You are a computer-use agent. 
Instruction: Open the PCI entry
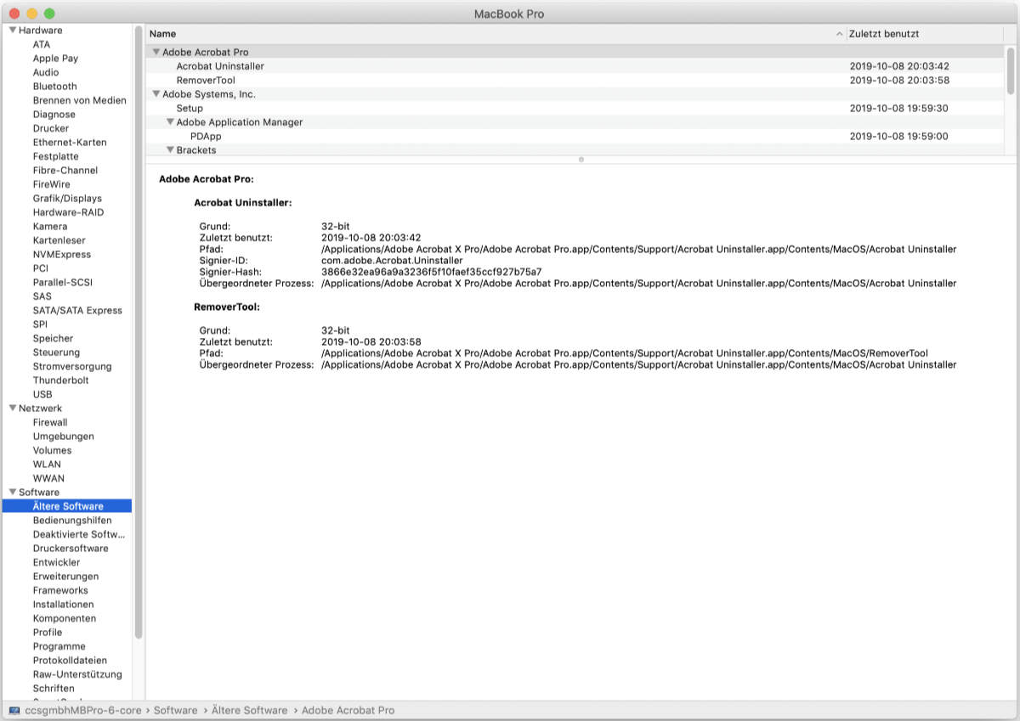[x=41, y=268]
